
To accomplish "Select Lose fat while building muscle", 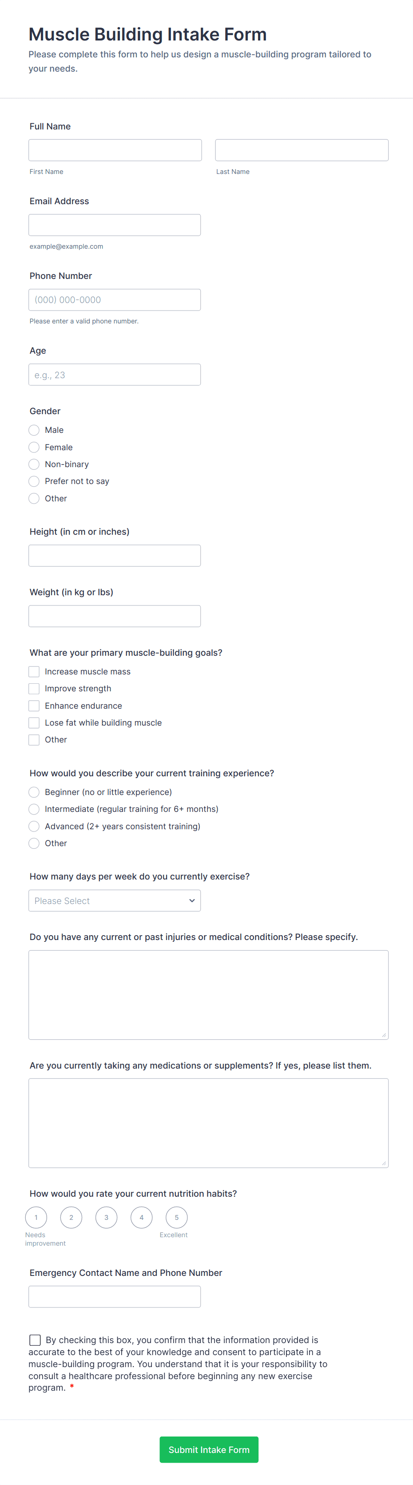I will [34, 722].
